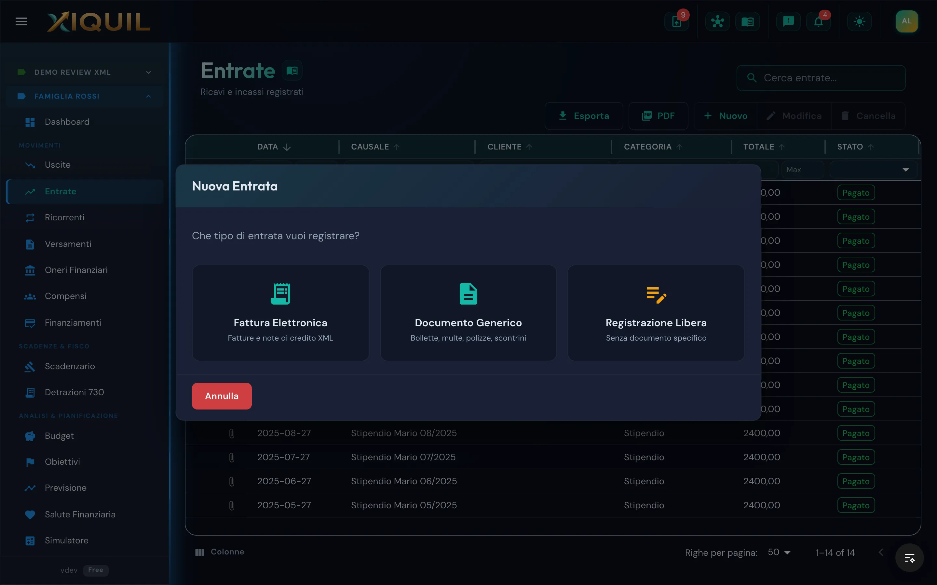Sort by the TOTALE column header
Viewport: 937px width, 585px height.
[x=764, y=147]
